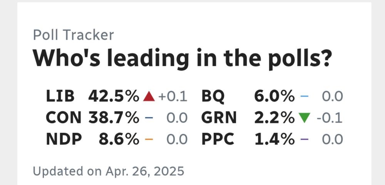This screenshot has width=385, height=185.
Task: Select the GRN party label
Action: pos(219,118)
